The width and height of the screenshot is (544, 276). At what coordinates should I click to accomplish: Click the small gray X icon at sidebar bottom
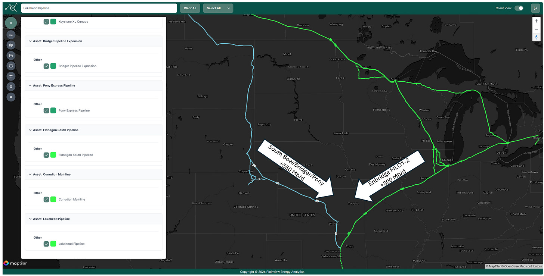point(11,97)
